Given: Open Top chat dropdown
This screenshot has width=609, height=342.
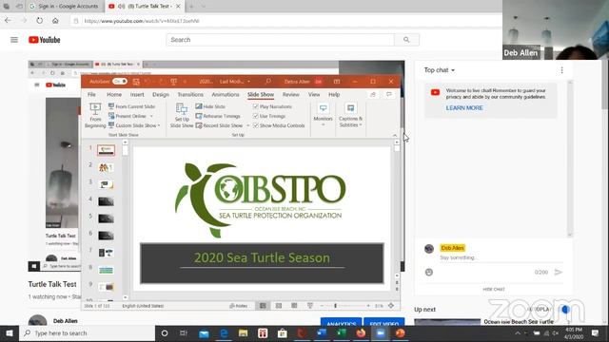Looking at the screenshot, I should click(440, 70).
